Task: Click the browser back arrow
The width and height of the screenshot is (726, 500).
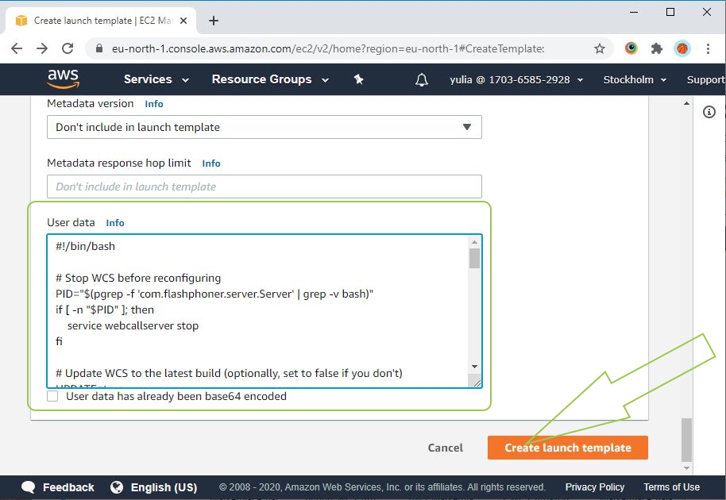Action: click(17, 48)
